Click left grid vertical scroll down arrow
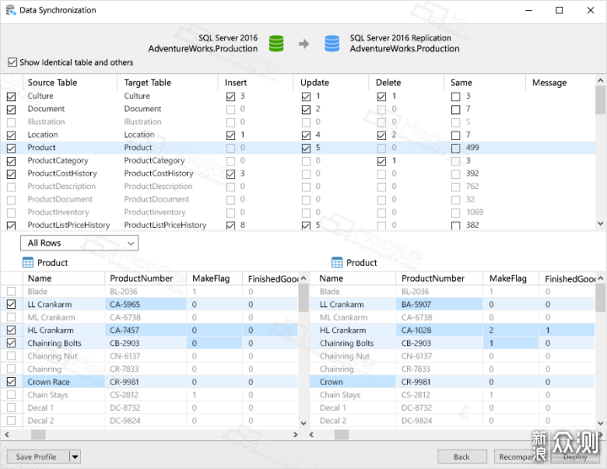The height and width of the screenshot is (469, 607). pyautogui.click(x=303, y=423)
